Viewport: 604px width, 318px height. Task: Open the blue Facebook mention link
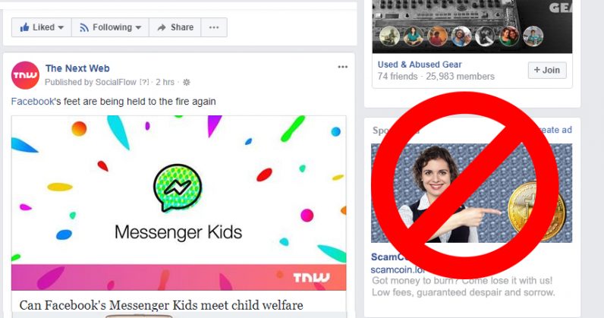pyautogui.click(x=33, y=102)
